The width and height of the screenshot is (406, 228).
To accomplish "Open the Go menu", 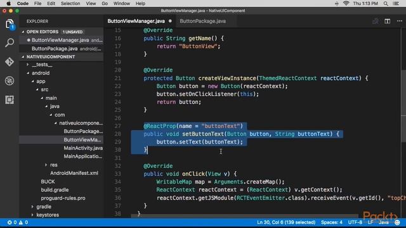I will pyautogui.click(x=105, y=3).
